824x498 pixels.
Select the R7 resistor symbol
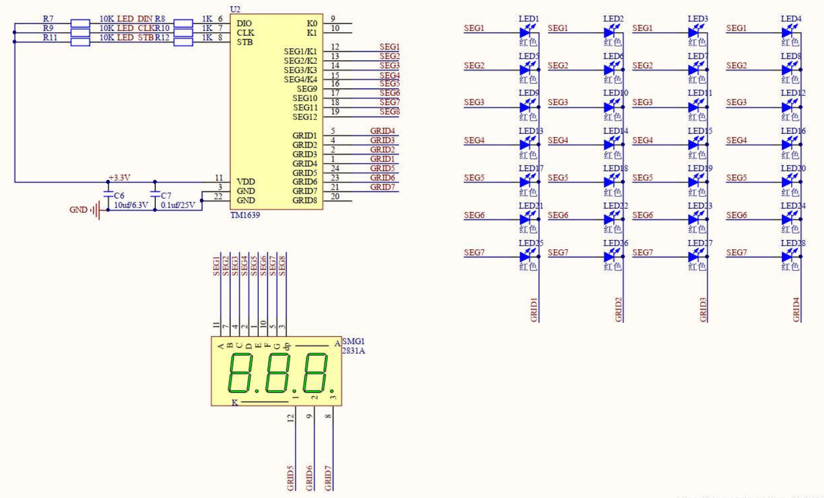click(80, 23)
